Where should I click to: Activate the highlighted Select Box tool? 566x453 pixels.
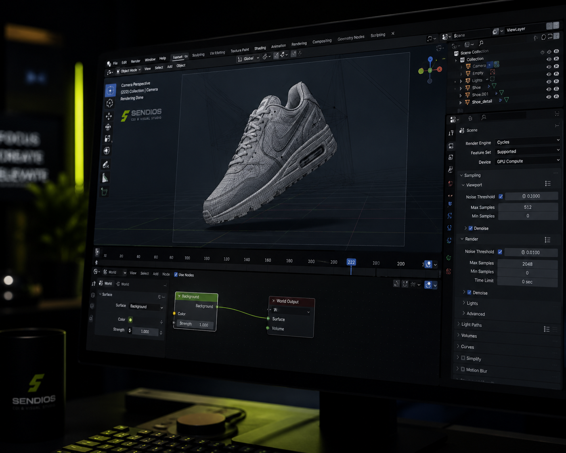pyautogui.click(x=110, y=90)
